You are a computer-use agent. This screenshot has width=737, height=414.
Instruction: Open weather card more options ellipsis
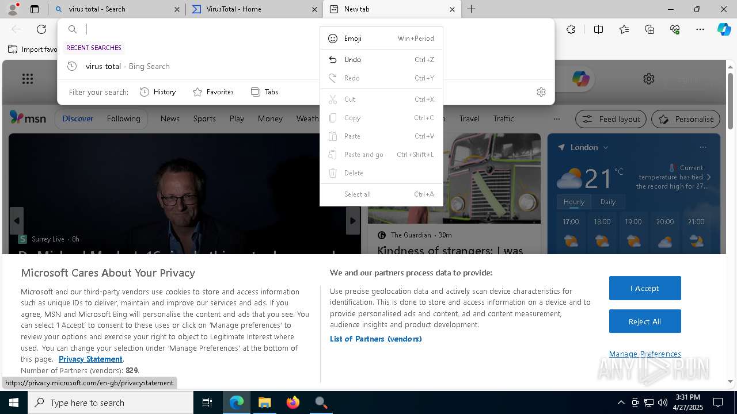coord(702,147)
